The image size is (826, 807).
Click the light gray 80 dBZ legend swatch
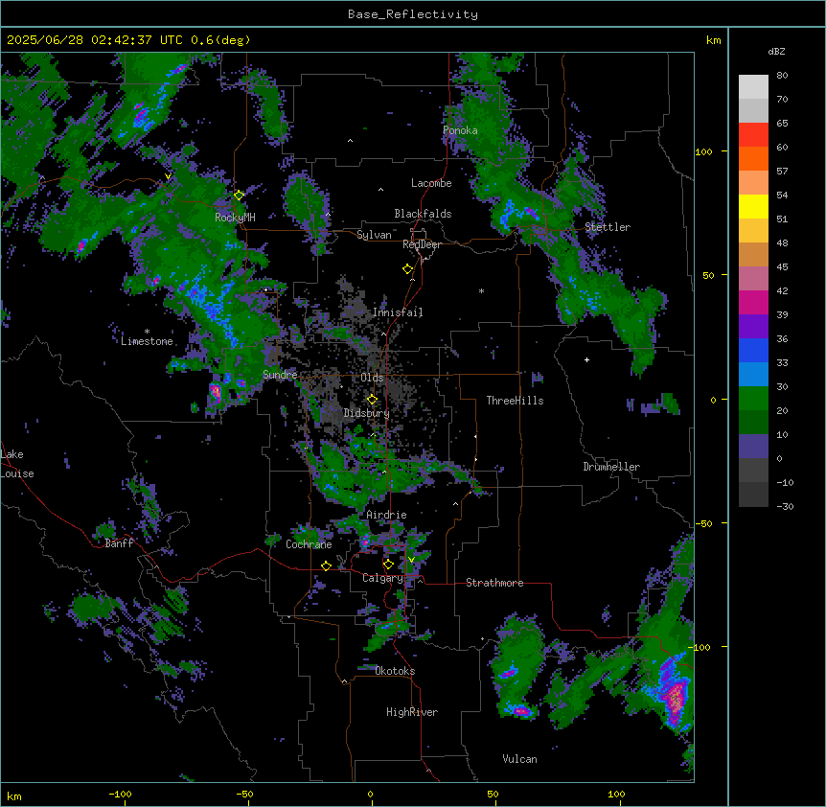click(753, 87)
